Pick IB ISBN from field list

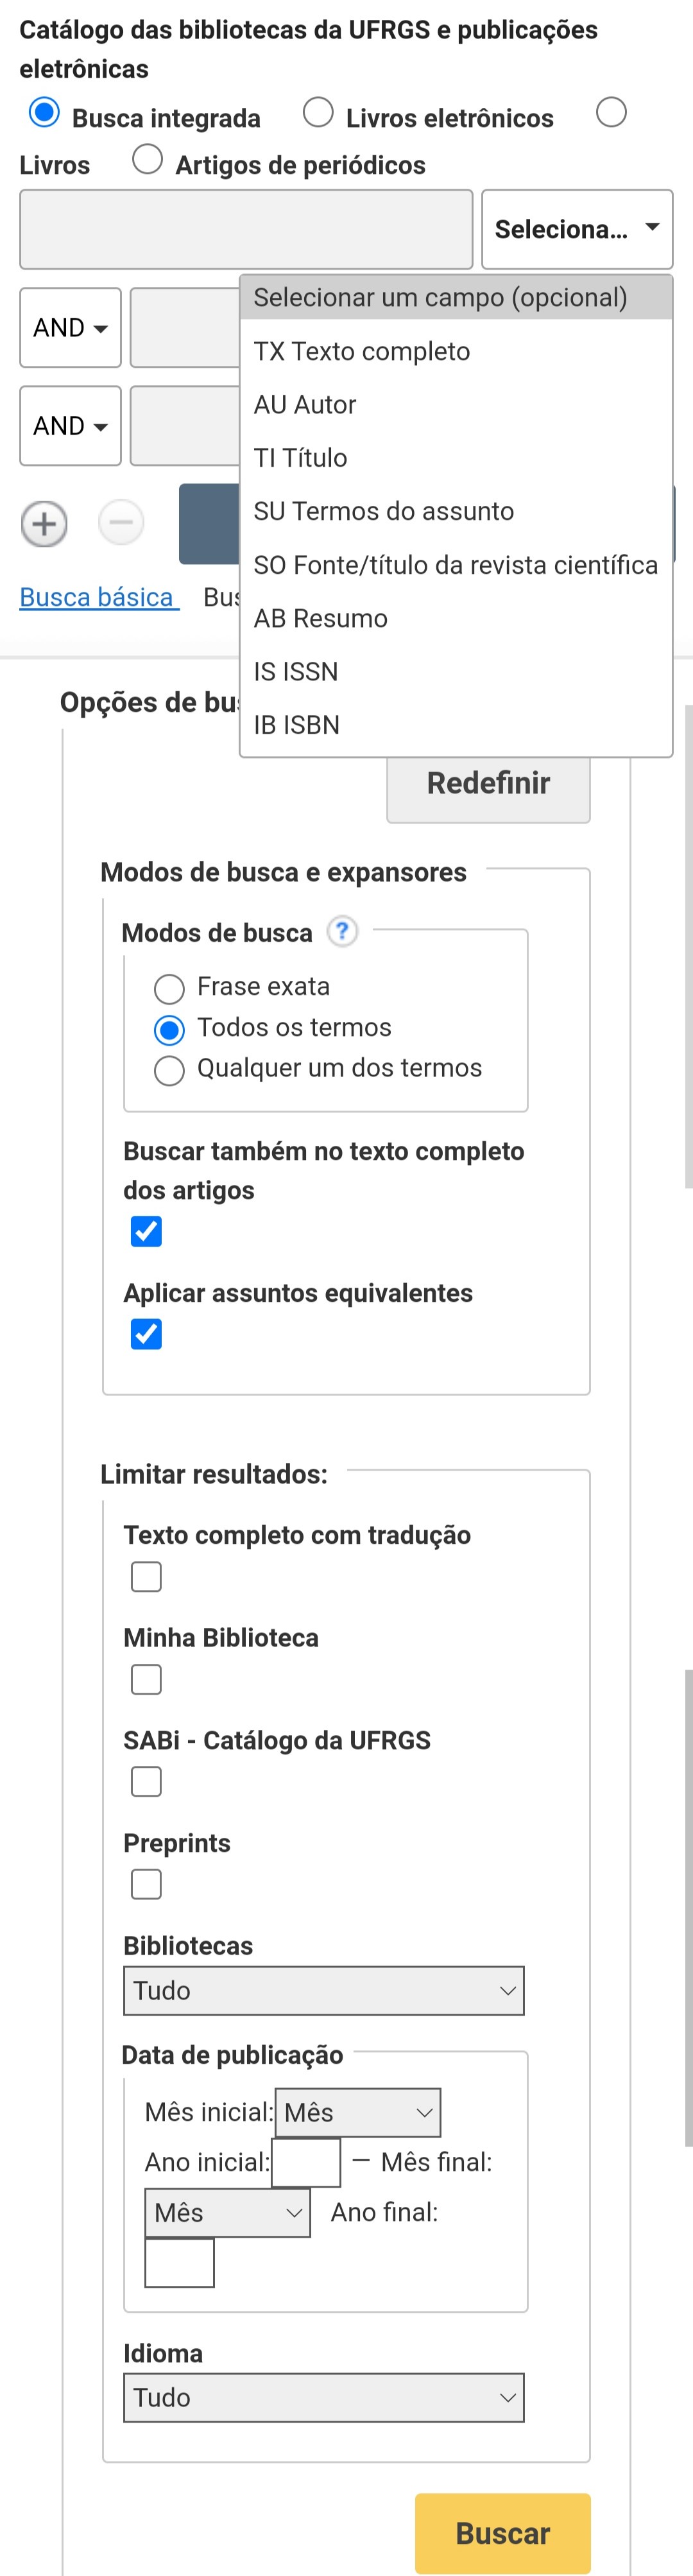(296, 725)
